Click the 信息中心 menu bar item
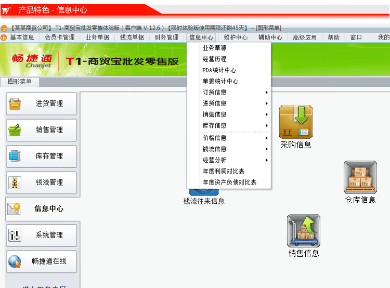 201,37
